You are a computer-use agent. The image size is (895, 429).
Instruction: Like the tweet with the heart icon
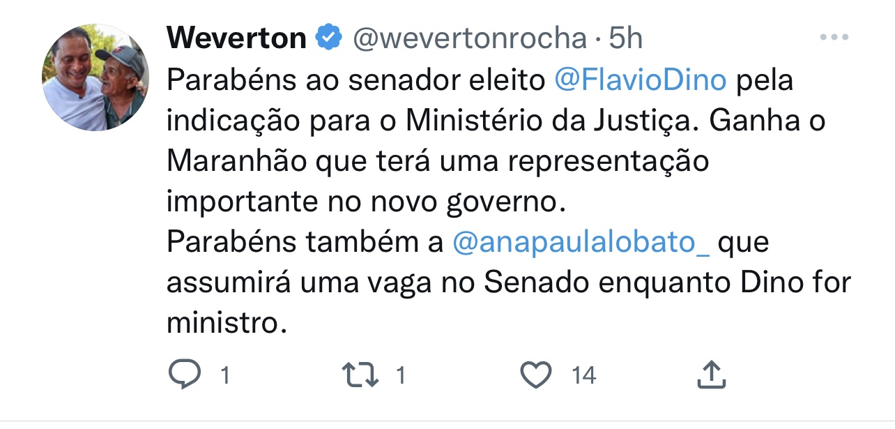(536, 375)
